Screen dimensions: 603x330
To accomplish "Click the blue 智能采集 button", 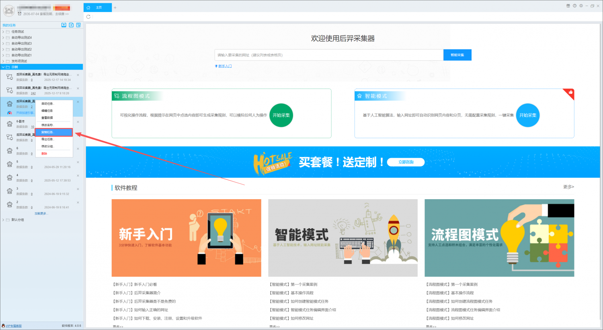I will tap(457, 55).
